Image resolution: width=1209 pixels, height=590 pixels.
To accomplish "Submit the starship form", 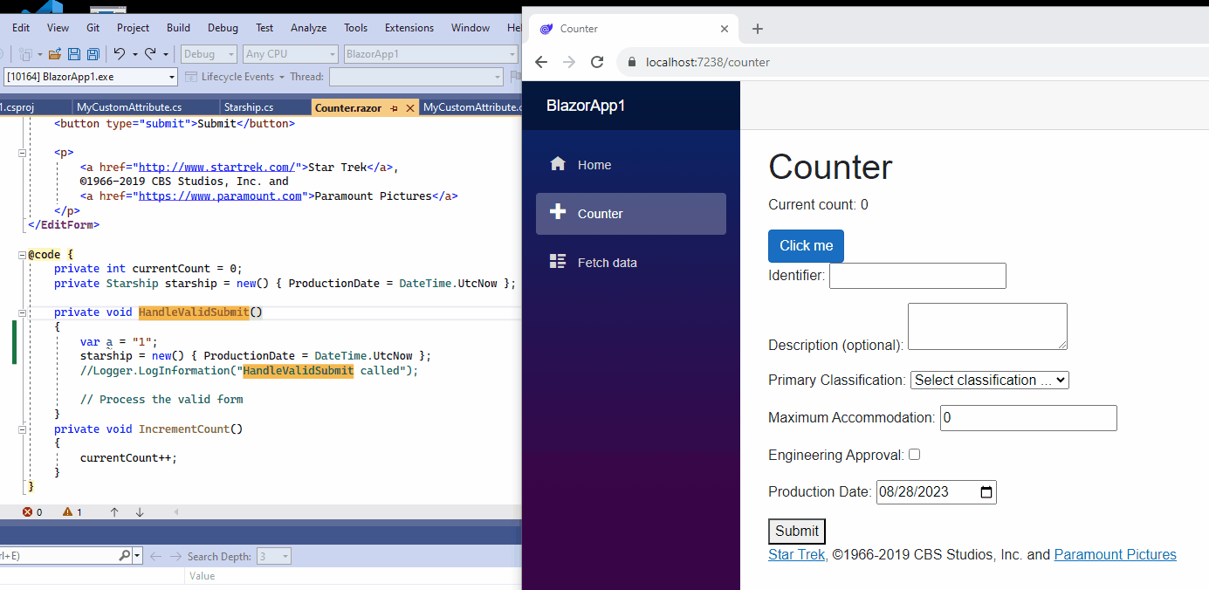I will click(x=797, y=531).
